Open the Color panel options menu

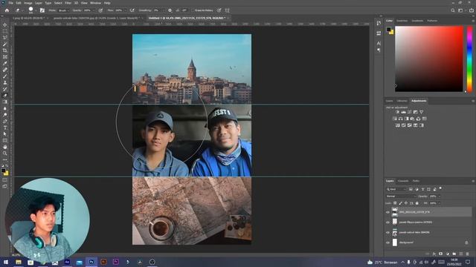473,21
